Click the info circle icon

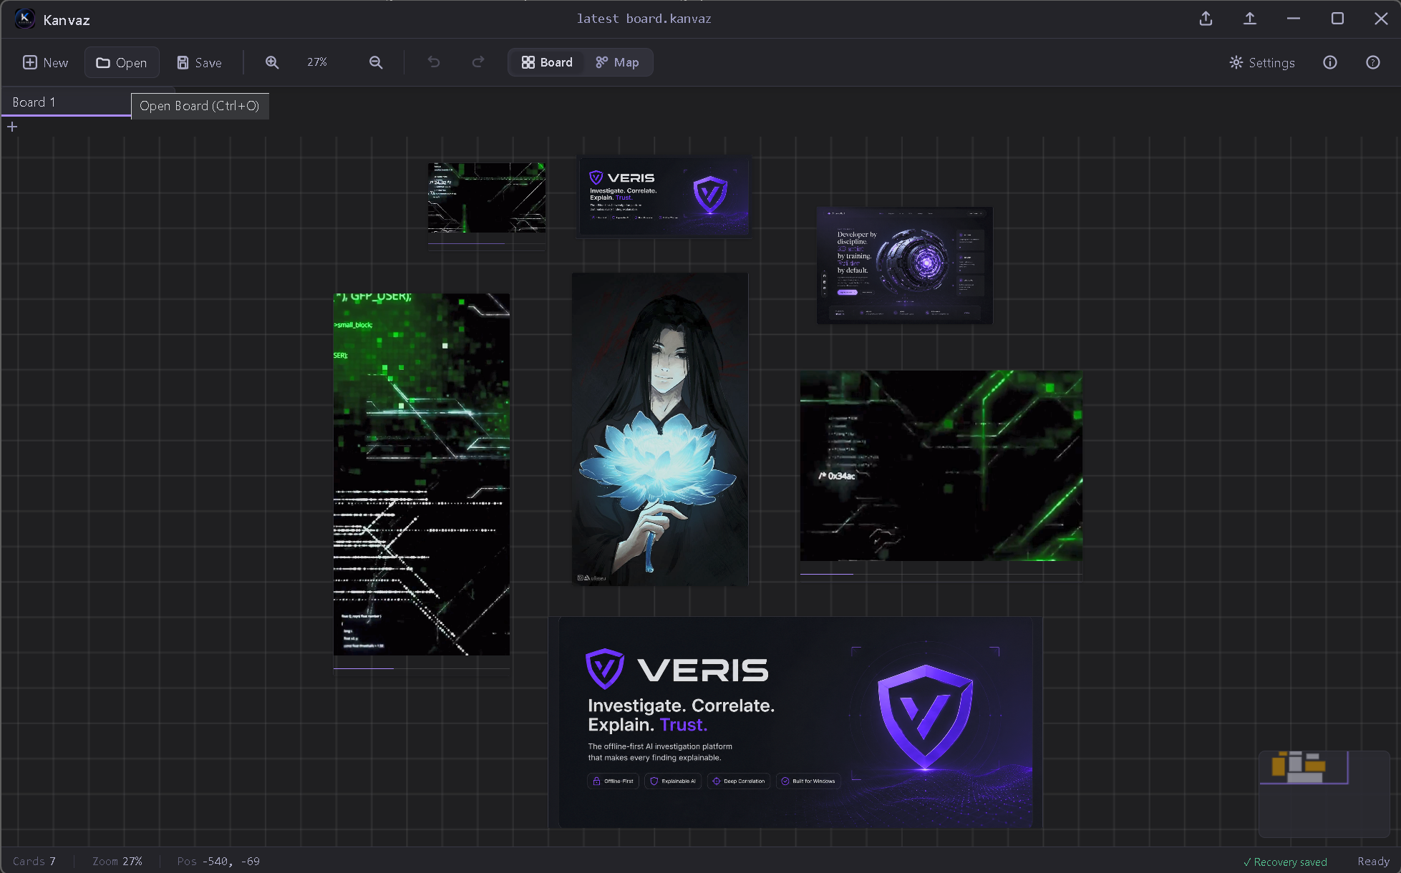1330,63
